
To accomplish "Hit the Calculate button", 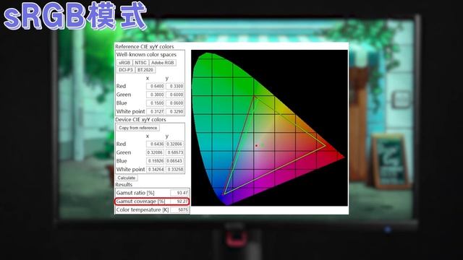I will pyautogui.click(x=127, y=178).
